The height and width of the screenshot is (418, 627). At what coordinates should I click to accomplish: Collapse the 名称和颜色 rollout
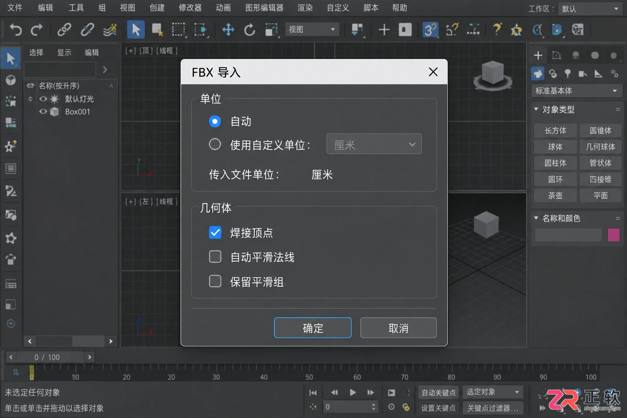point(536,218)
